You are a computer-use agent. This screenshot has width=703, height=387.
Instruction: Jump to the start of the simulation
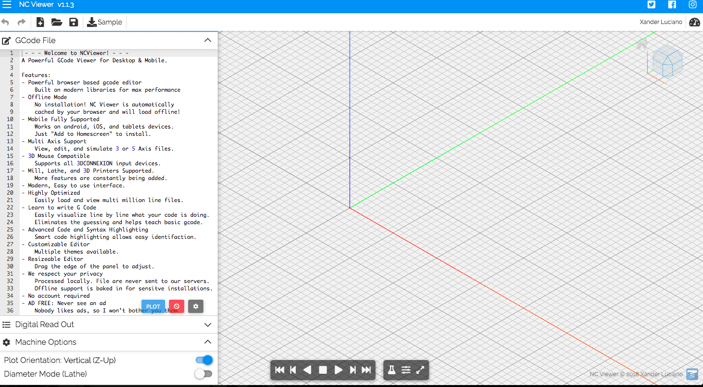(280, 370)
